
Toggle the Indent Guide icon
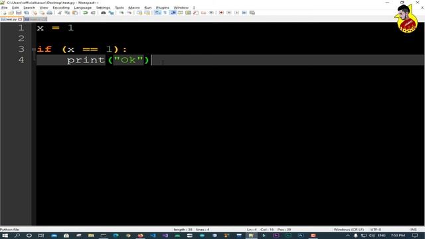pos(173,13)
